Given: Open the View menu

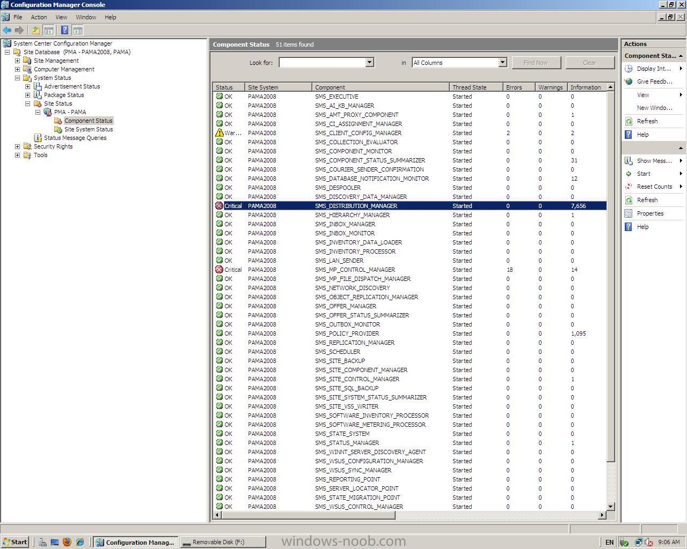Looking at the screenshot, I should point(61,17).
